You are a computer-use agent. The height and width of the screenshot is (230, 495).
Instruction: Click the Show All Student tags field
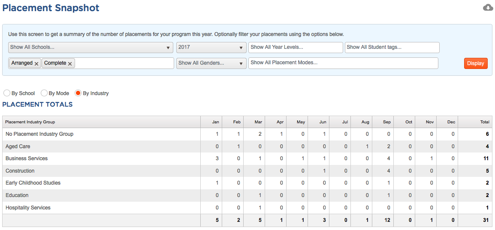[392, 47]
